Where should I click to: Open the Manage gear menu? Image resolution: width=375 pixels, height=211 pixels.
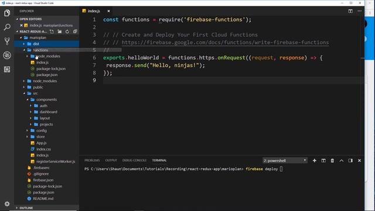7,204
